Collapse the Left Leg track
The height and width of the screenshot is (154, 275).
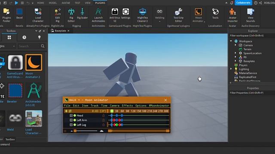71,125
